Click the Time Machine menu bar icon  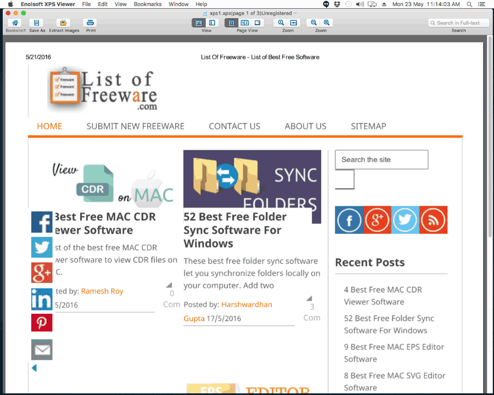(348, 4)
